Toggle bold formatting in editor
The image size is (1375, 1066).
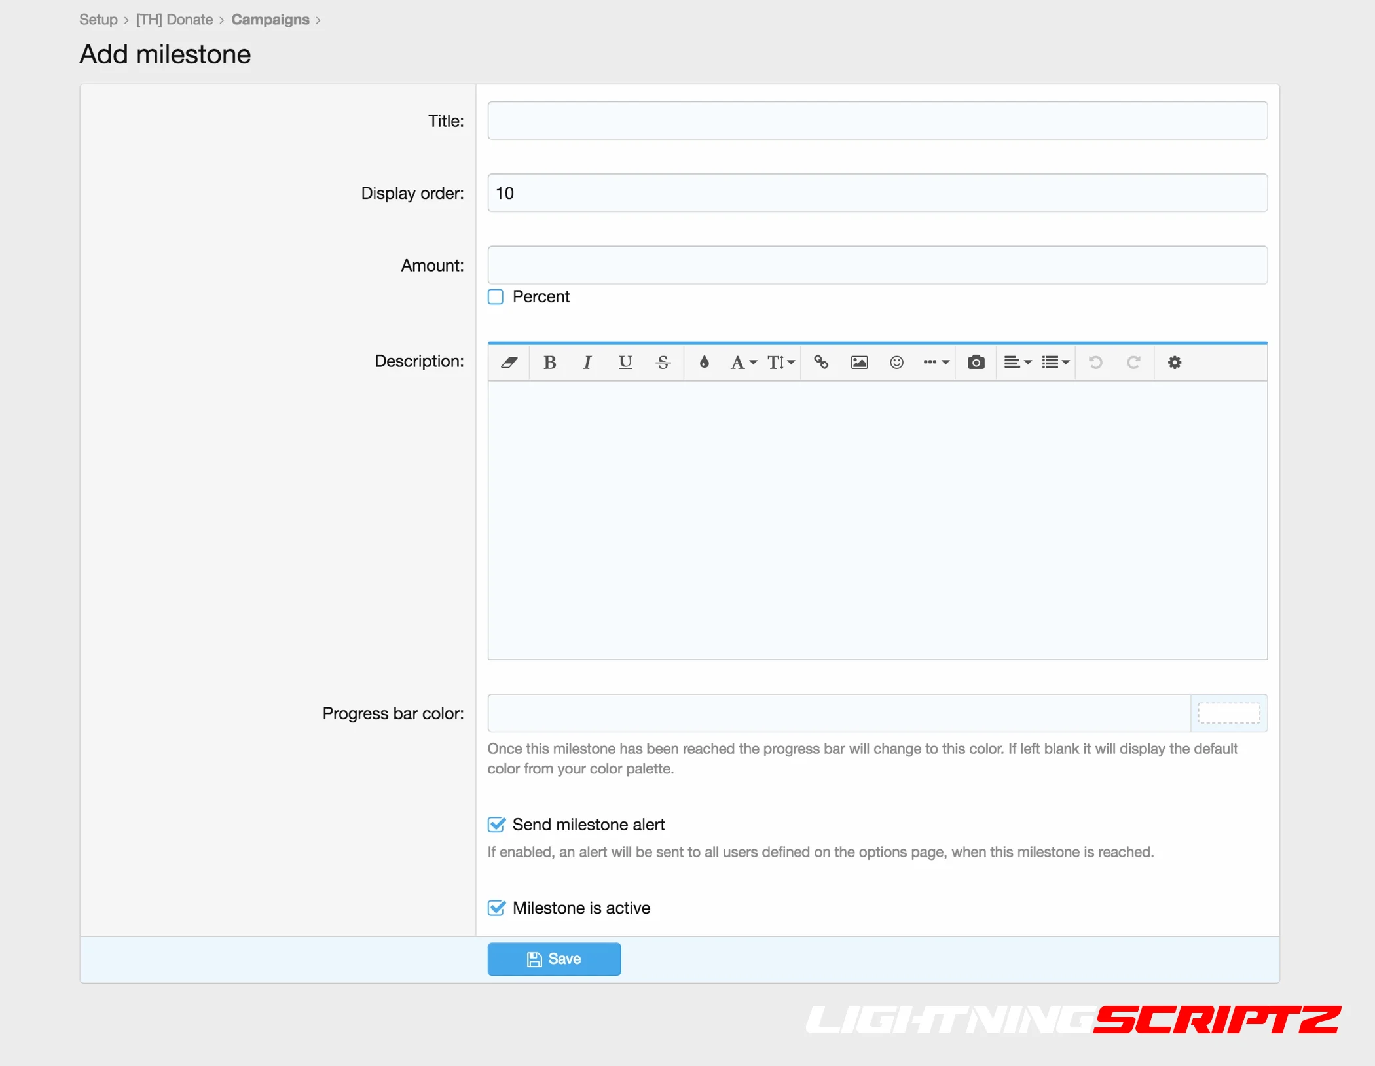550,363
